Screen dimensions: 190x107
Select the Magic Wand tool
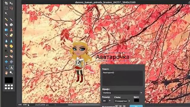6,13
